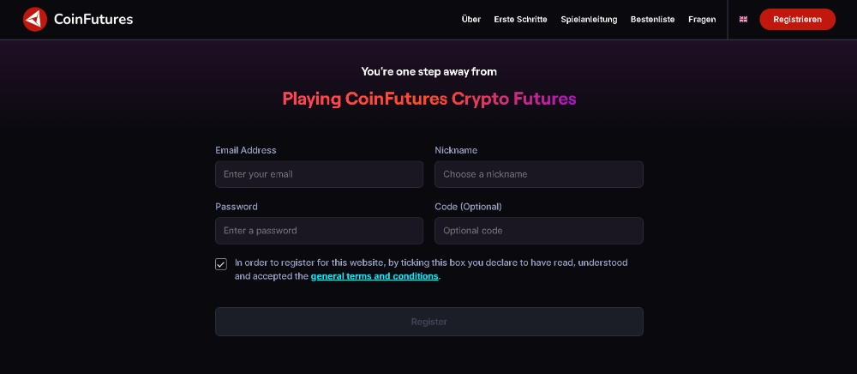The image size is (857, 374).
Task: Open the Über menu item
Action: point(470,19)
